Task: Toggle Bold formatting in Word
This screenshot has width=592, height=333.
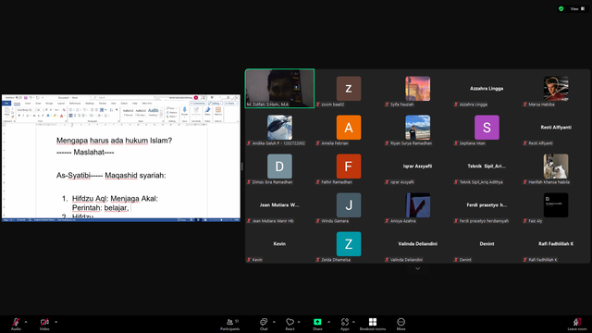Action: point(18,115)
